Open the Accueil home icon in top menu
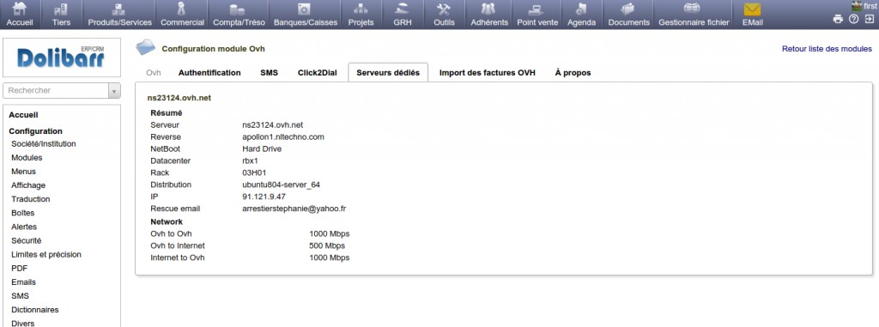 [20, 9]
